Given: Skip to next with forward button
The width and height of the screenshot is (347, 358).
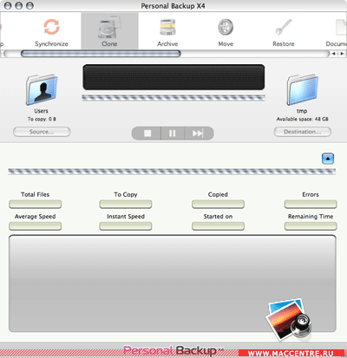Looking at the screenshot, I should pyautogui.click(x=199, y=133).
